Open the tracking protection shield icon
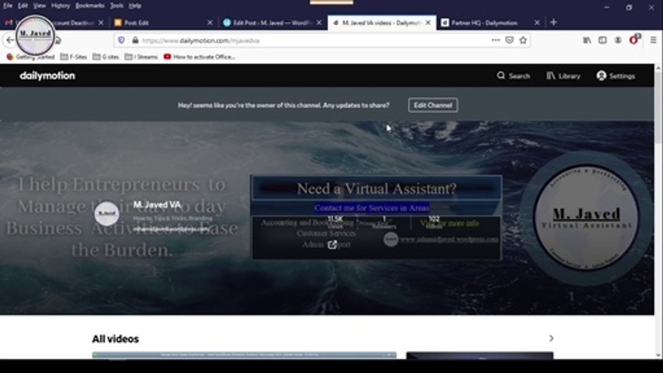Image resolution: width=663 pixels, height=373 pixels. tap(122, 40)
